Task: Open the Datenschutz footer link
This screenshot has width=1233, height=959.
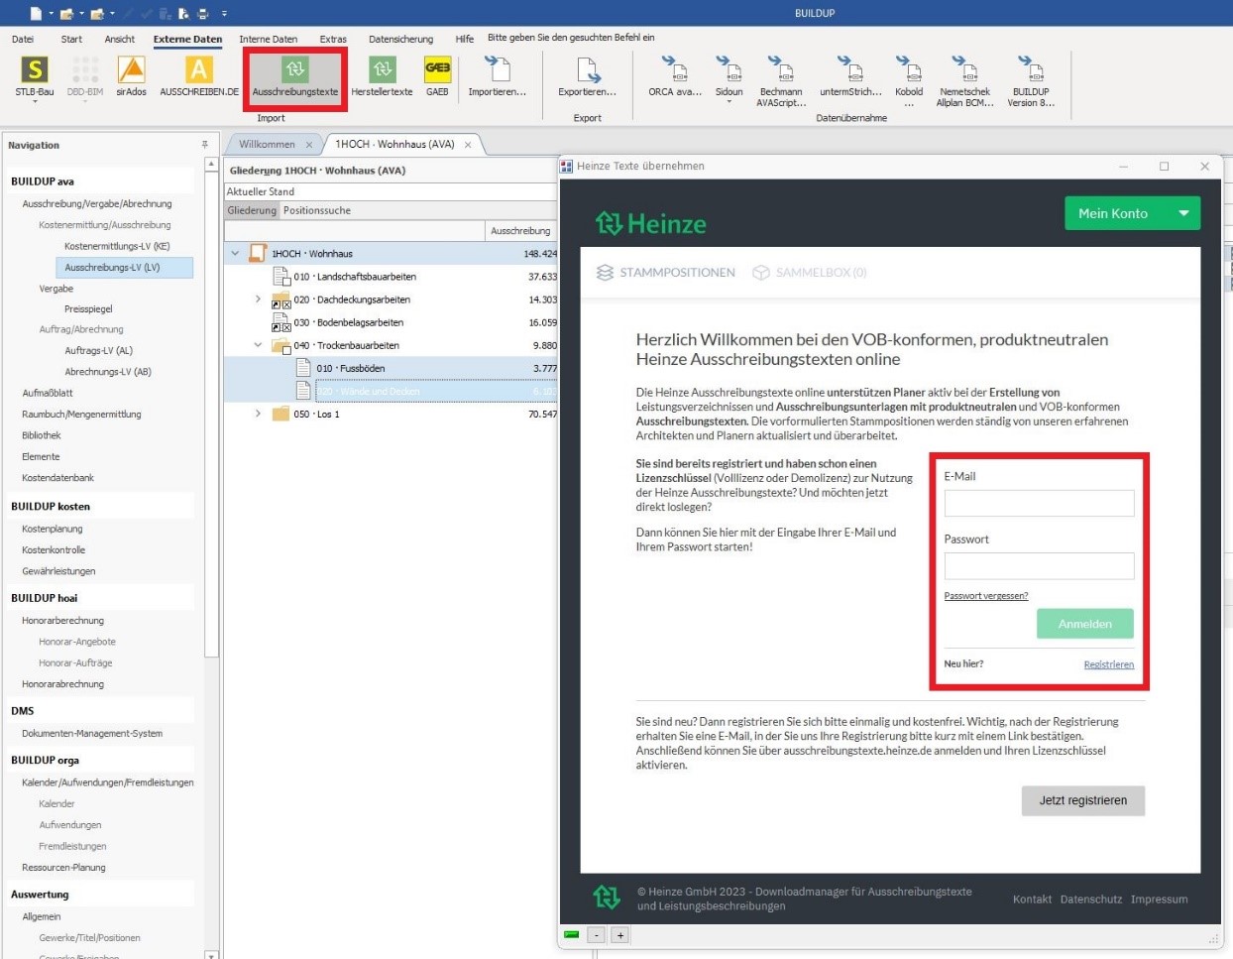Action: click(x=1091, y=899)
